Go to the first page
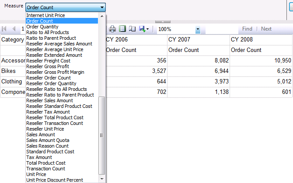The width and height of the screenshot is (293, 183). click(x=5, y=29)
